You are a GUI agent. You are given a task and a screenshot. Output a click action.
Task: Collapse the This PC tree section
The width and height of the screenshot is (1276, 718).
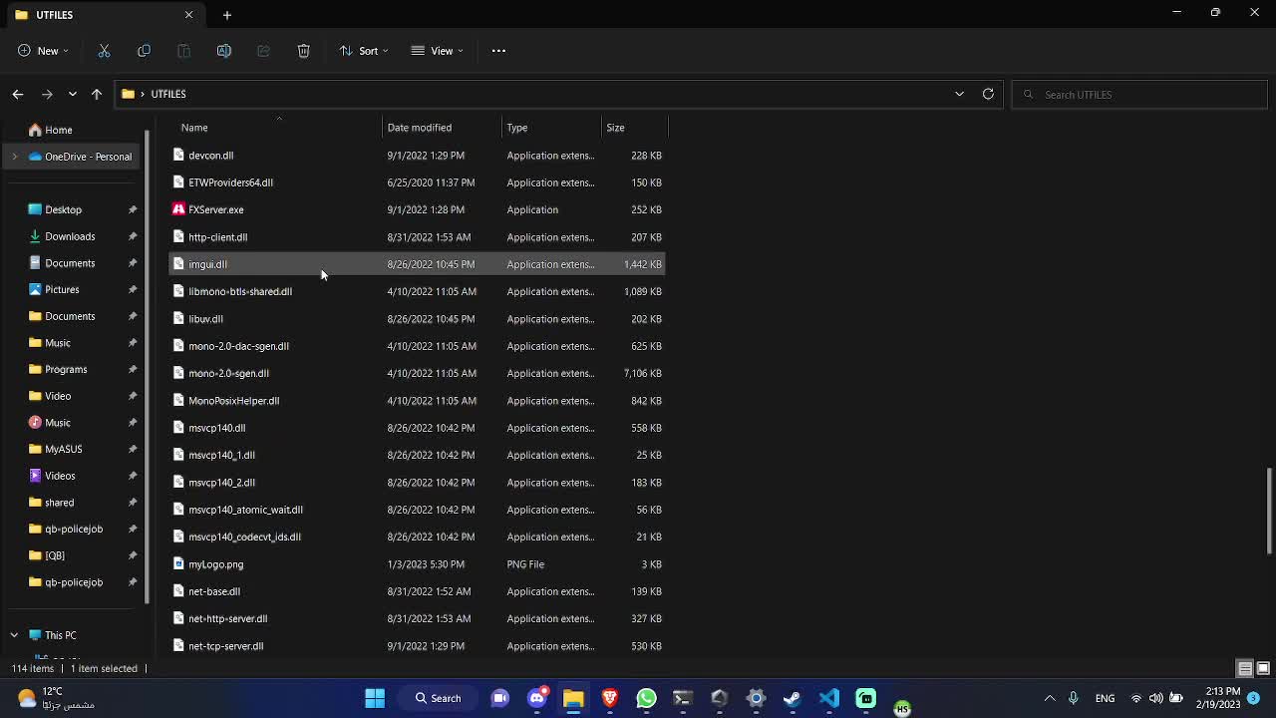click(x=14, y=635)
